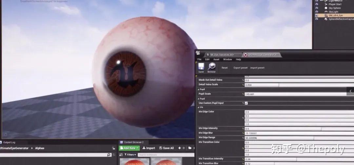Go to UltimateEyeGenerator breadcrumb folder
This screenshot has height=165, width=354.
[14, 148]
